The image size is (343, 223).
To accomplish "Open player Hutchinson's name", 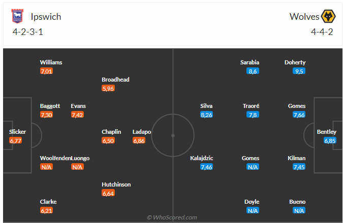I will pyautogui.click(x=116, y=184).
